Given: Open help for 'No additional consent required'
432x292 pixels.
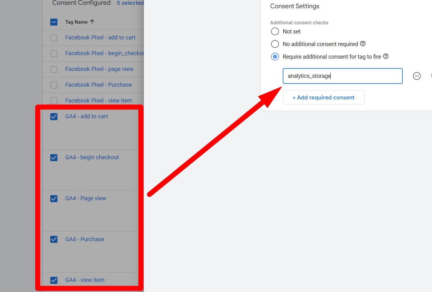Looking at the screenshot, I should (363, 44).
